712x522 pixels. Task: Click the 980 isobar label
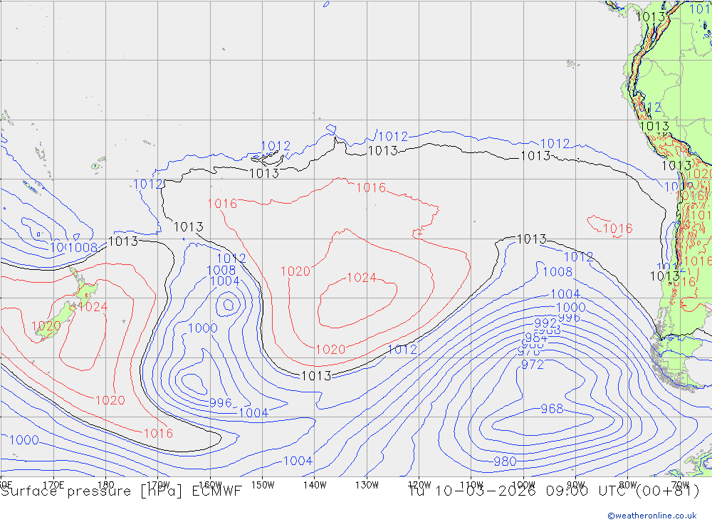[505, 461]
